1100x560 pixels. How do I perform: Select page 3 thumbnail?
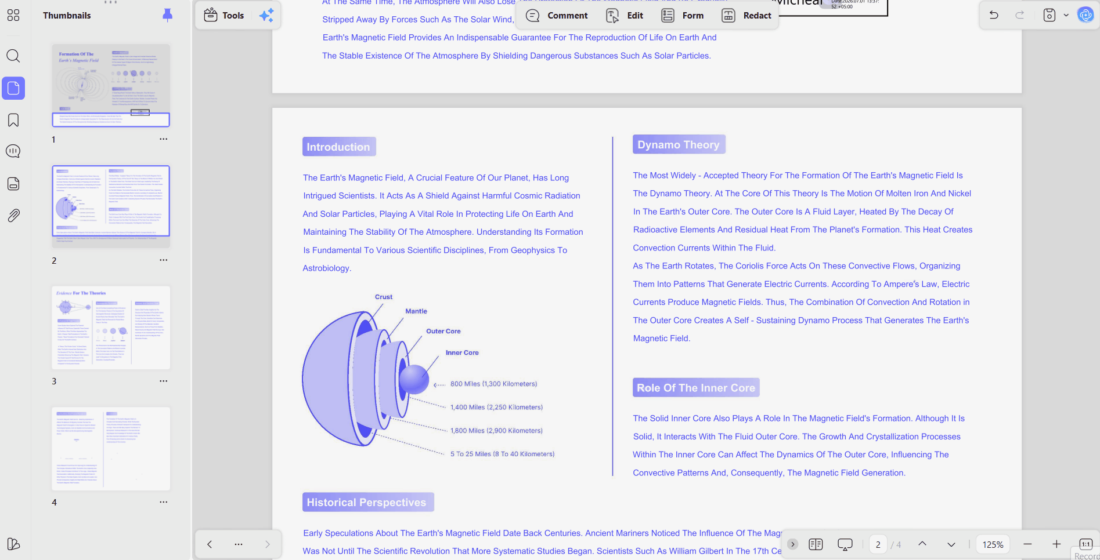tap(111, 328)
